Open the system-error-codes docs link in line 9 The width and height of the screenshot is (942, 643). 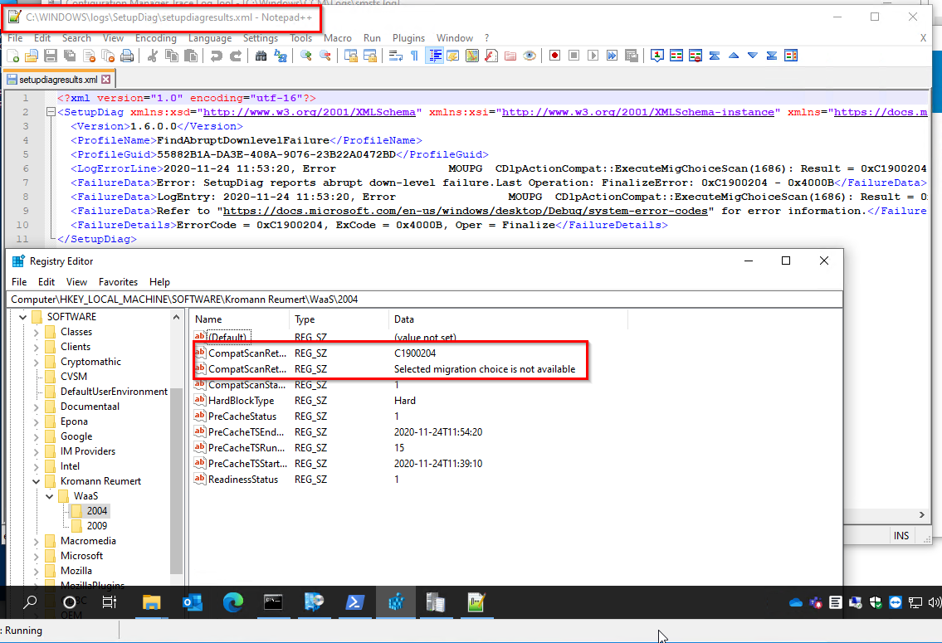[x=466, y=211]
